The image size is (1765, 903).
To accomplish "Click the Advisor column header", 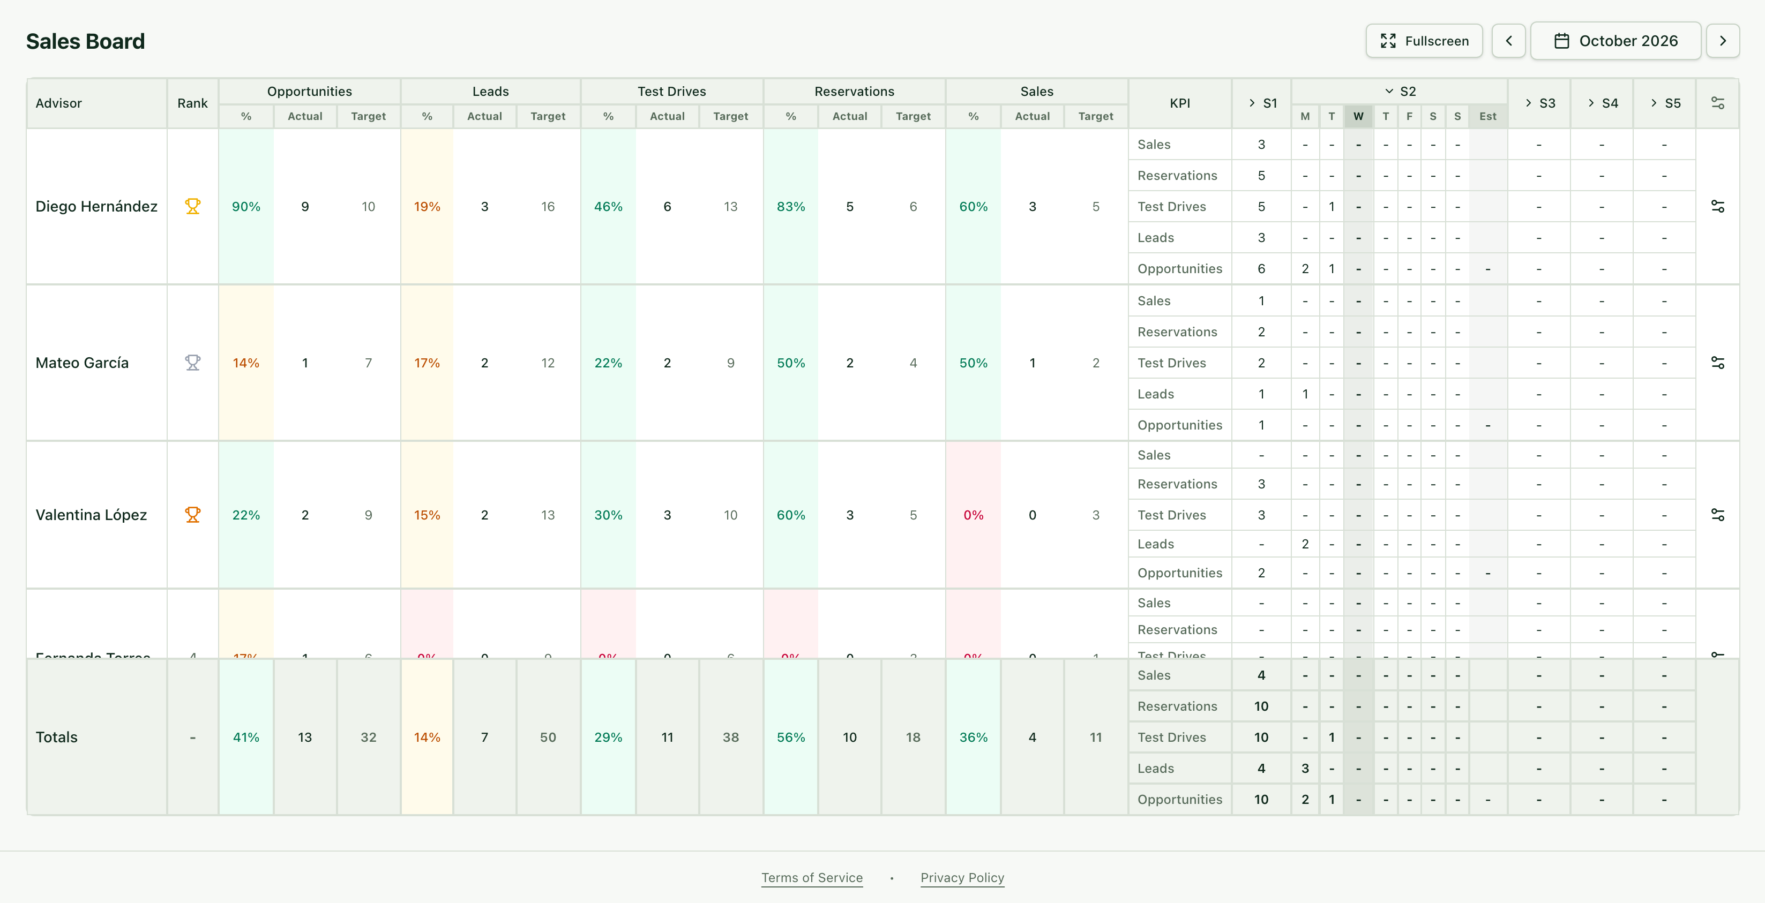I will coord(96,103).
